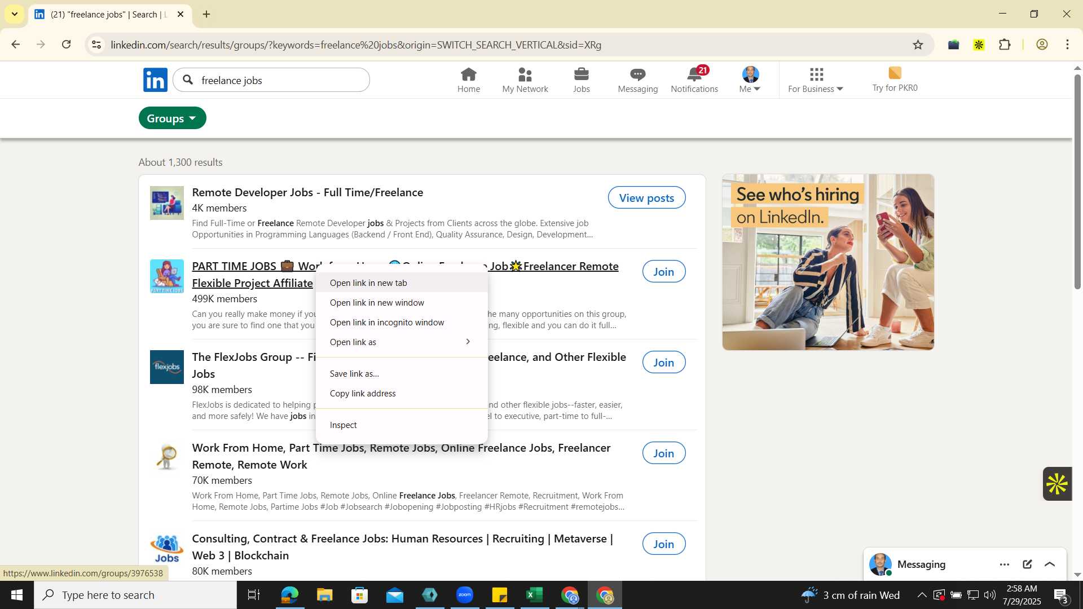The width and height of the screenshot is (1083, 609).
Task: Expand the Open link as submenu
Action: coord(402,342)
